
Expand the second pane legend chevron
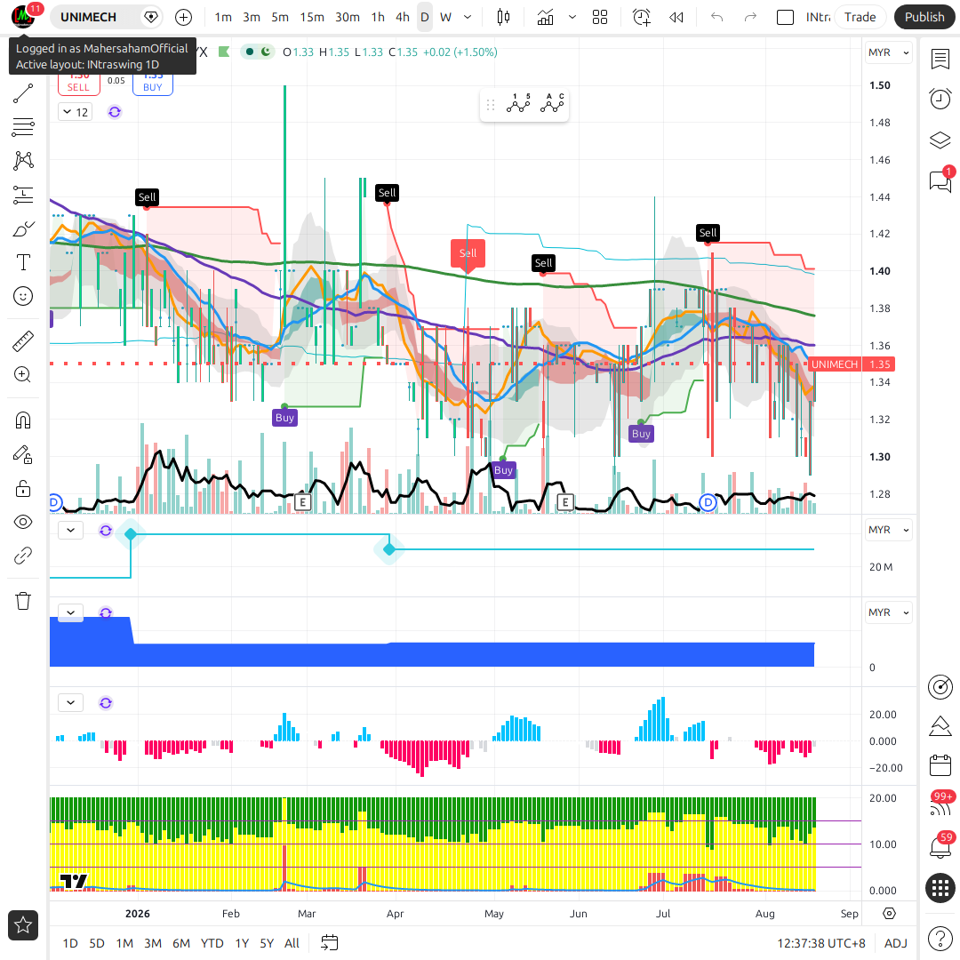pyautogui.click(x=70, y=530)
